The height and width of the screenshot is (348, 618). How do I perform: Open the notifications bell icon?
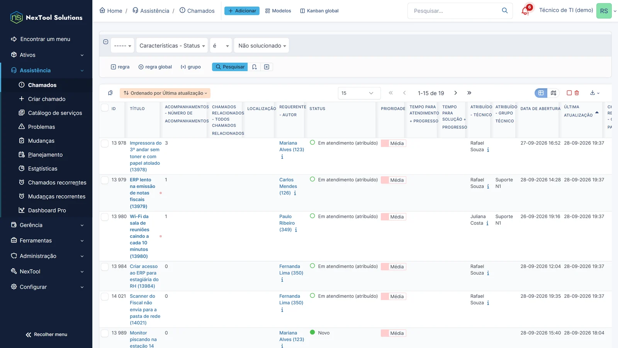[525, 11]
